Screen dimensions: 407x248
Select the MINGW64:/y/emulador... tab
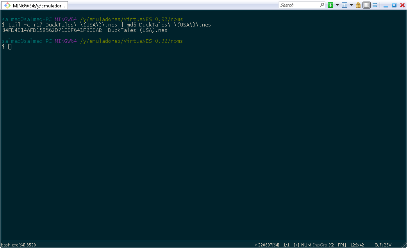coord(34,5)
